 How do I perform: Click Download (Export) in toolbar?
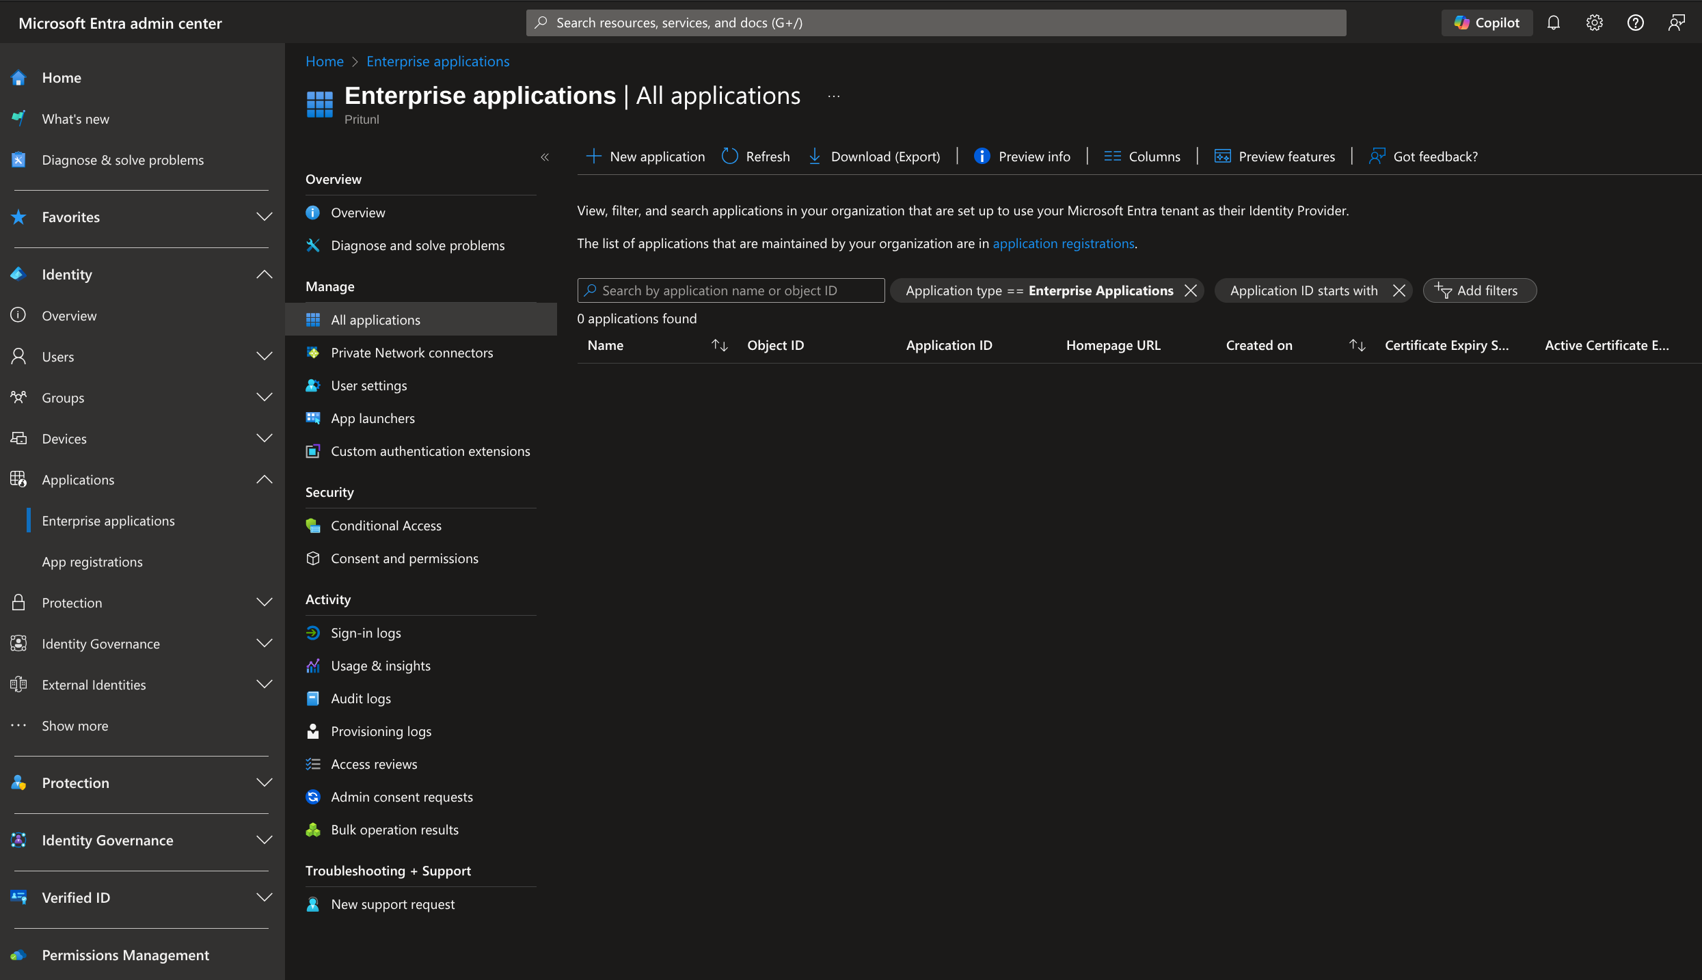[x=874, y=156]
